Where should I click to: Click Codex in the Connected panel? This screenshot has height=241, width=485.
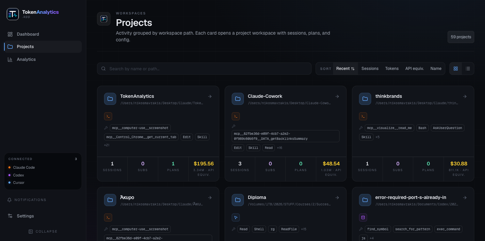pyautogui.click(x=19, y=175)
